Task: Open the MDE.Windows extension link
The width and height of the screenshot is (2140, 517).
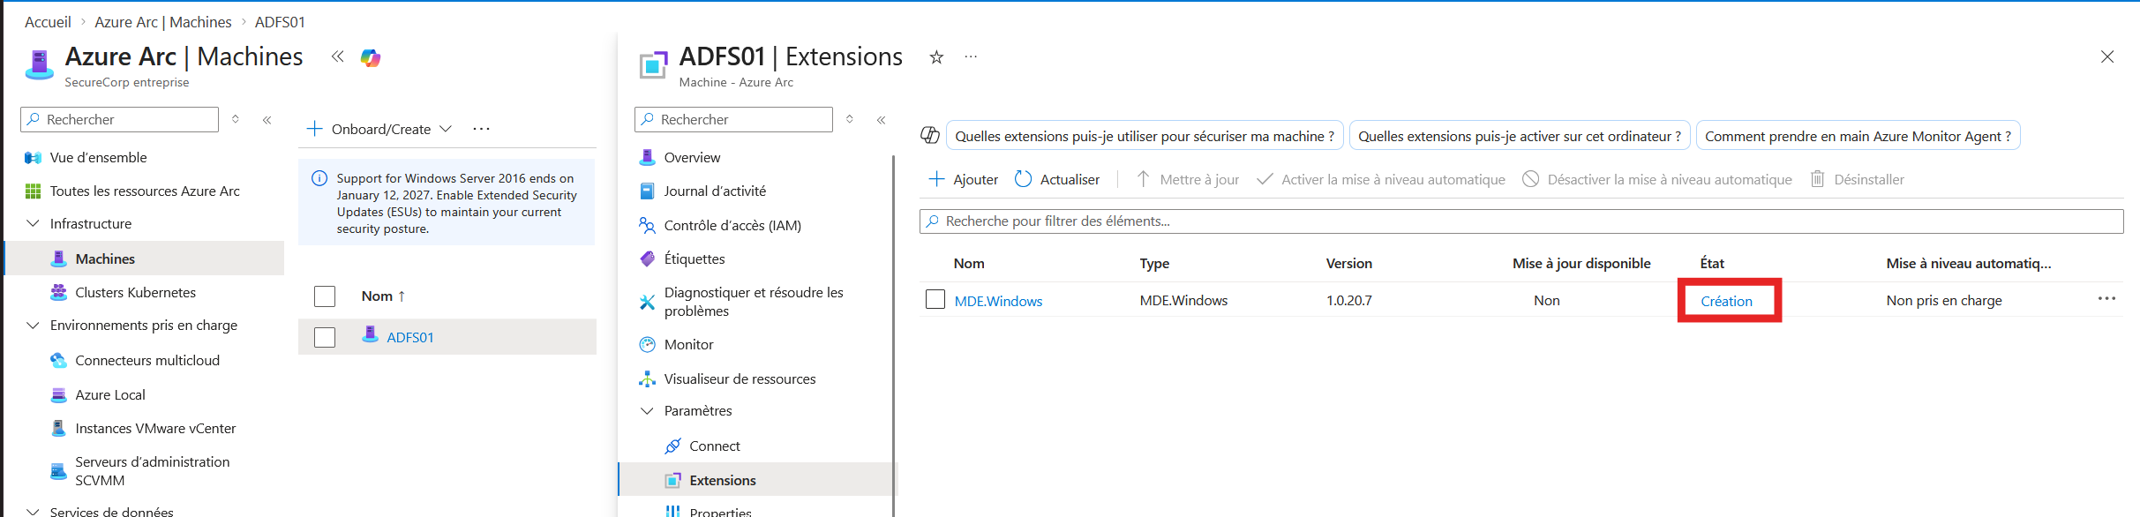Action: [x=998, y=301]
